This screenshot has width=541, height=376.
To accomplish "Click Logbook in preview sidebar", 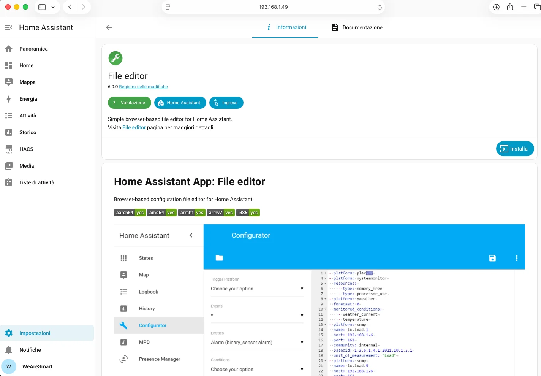I will point(159,292).
